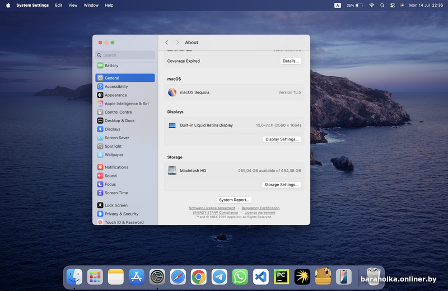This screenshot has width=448, height=291.
Task: Open ENERGY STAR Compliance link
Action: (216, 213)
